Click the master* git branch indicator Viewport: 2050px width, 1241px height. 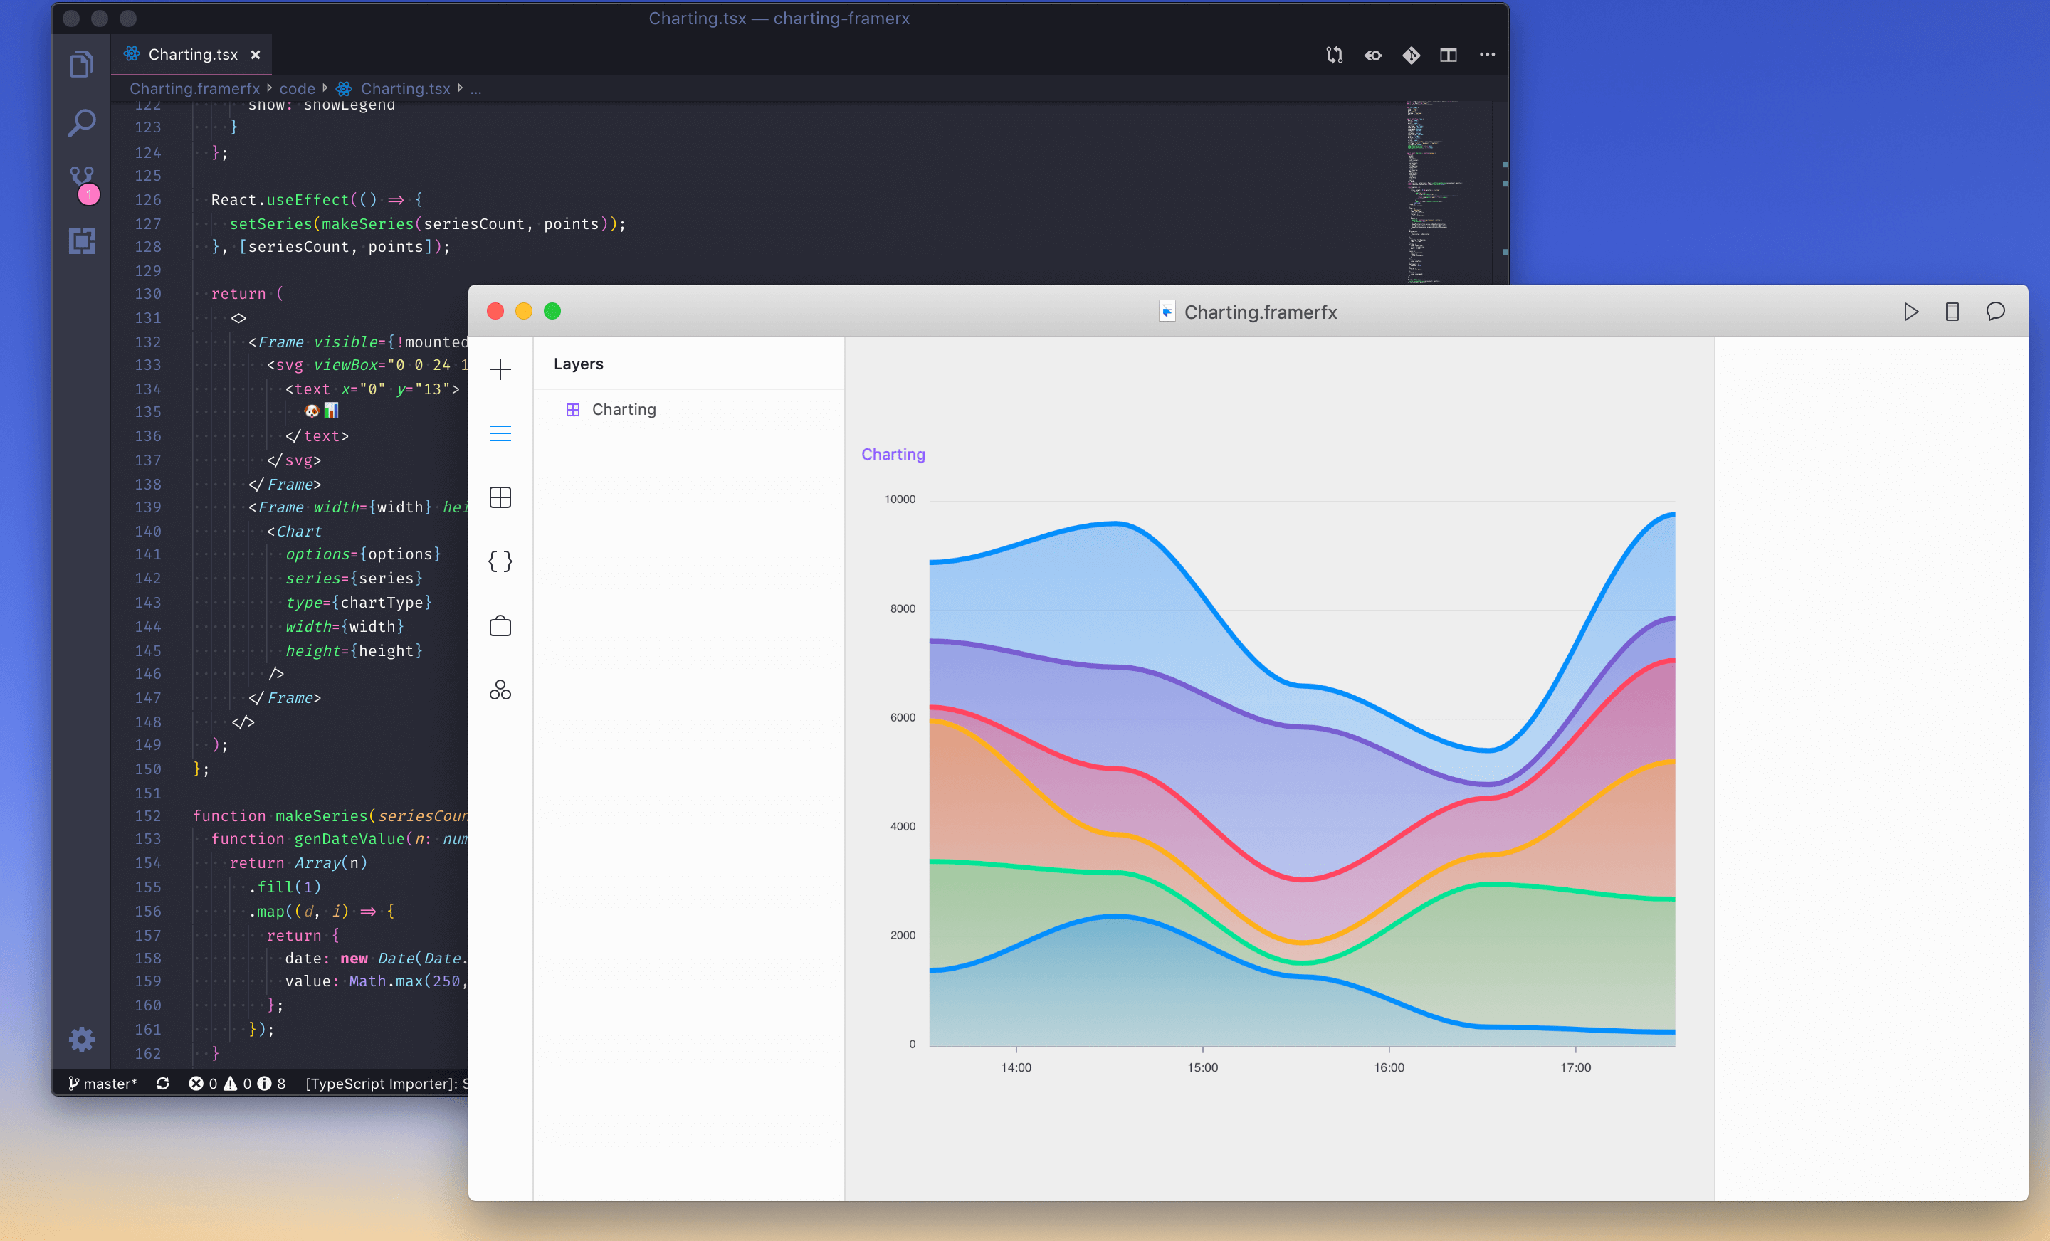point(102,1083)
